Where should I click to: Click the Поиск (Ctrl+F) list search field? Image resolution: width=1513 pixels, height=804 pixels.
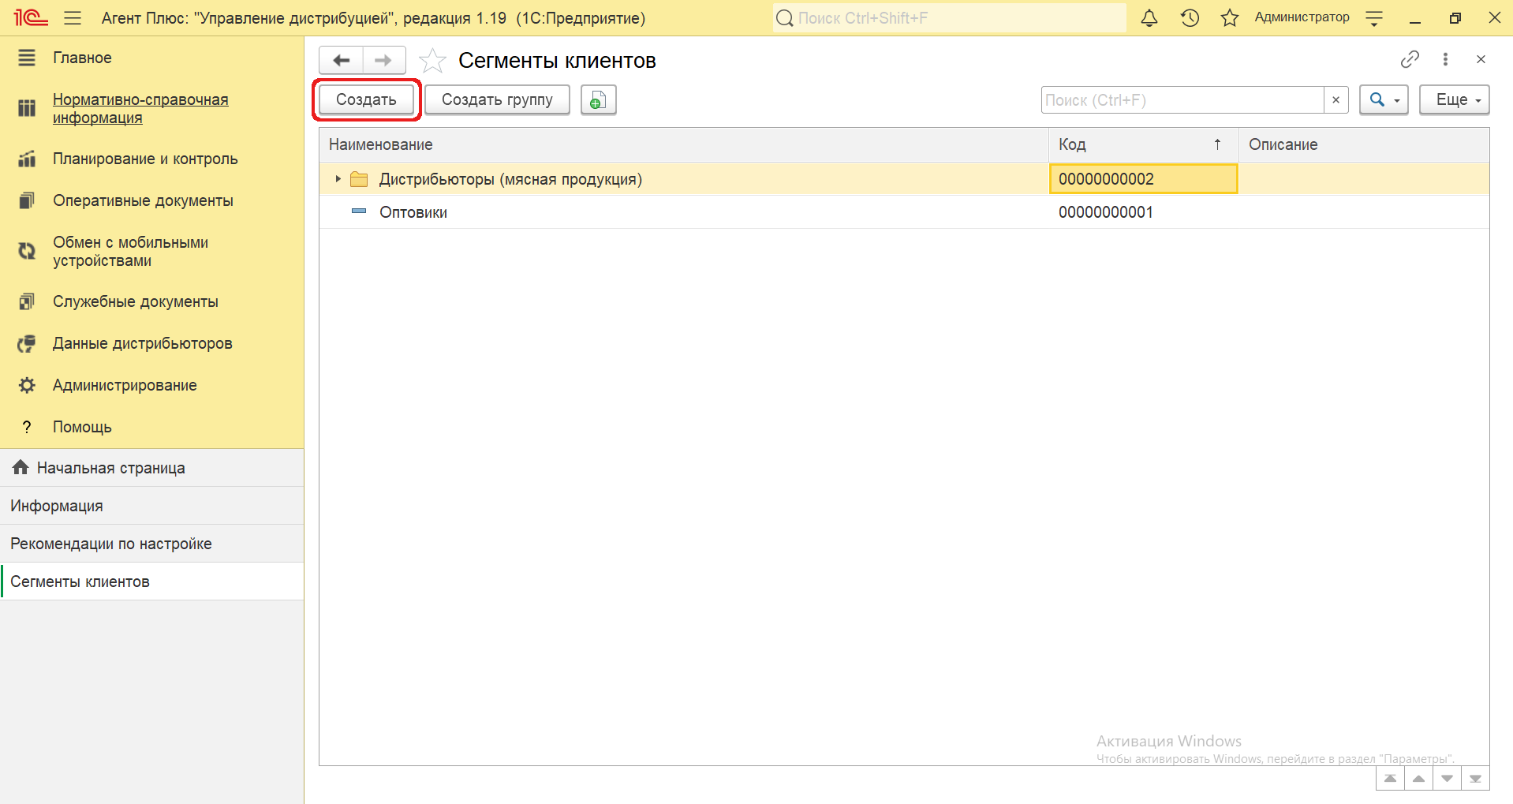click(x=1182, y=100)
